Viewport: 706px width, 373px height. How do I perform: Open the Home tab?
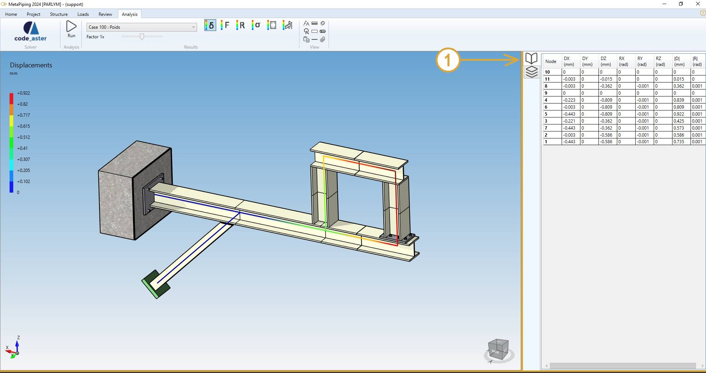pyautogui.click(x=11, y=14)
